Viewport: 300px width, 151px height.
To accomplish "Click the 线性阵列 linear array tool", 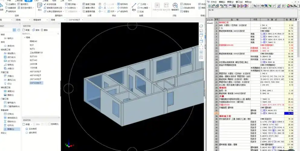I will click(x=122, y=11).
